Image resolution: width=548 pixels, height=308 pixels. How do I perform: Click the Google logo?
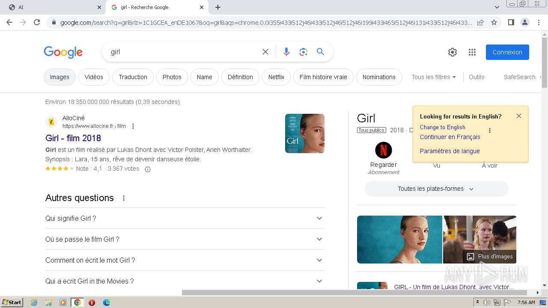[x=63, y=52]
